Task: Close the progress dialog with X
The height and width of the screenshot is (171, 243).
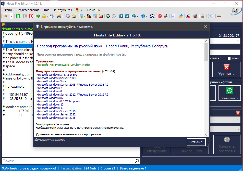Action: pos(206,27)
